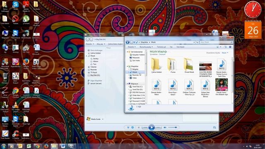
Task: Select the video thumbnail file with numeric name
Action: click(x=205, y=69)
